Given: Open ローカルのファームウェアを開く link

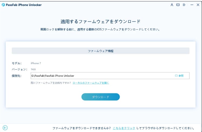Looking at the screenshot, I should point(91,83).
